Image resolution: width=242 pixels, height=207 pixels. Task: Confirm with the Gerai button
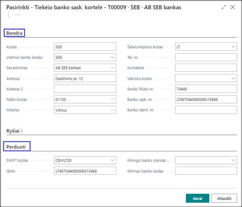coord(198,198)
